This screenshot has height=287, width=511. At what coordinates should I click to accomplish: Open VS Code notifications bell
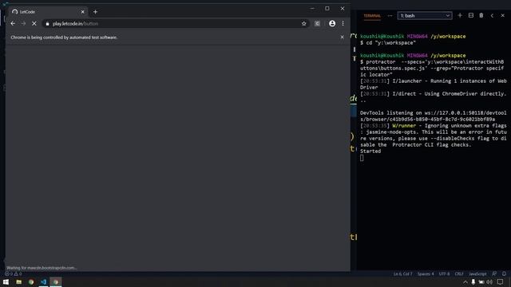point(504,273)
